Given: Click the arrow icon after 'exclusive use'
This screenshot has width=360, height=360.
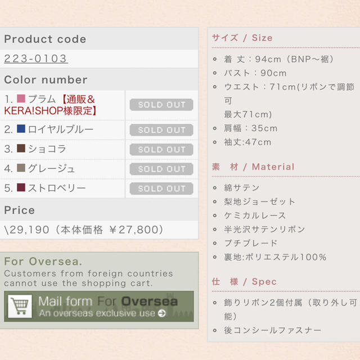Looking at the screenshot, I should [x=162, y=313].
